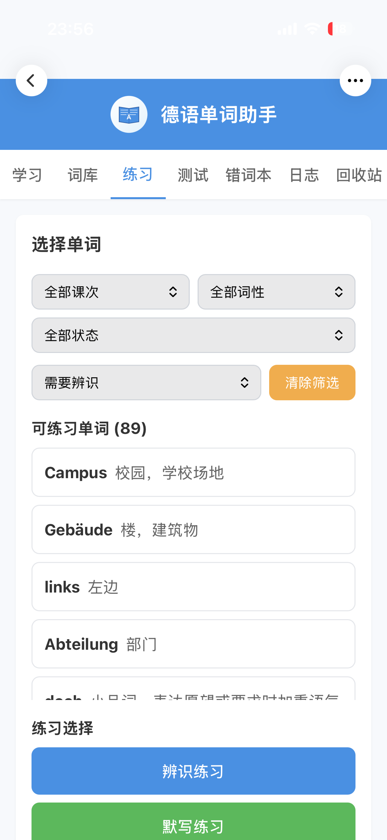Screen dimensions: 387x840
Task: Tap the German vocabulary book logo
Action: click(129, 114)
